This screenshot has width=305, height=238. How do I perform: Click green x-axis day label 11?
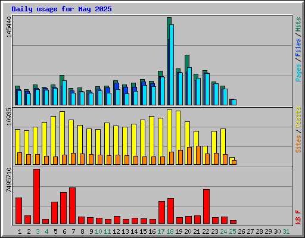pos(107,231)
